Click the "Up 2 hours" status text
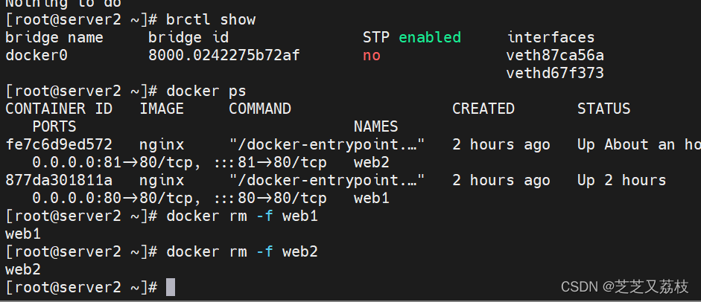Screen dimensions: 701x302 pyautogui.click(x=621, y=180)
